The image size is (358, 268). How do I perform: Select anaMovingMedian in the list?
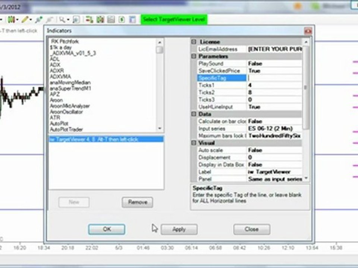pos(70,83)
